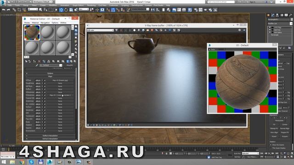Activate the Select and Move tool

61,10
